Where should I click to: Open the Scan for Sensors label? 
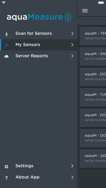[x=34, y=33]
